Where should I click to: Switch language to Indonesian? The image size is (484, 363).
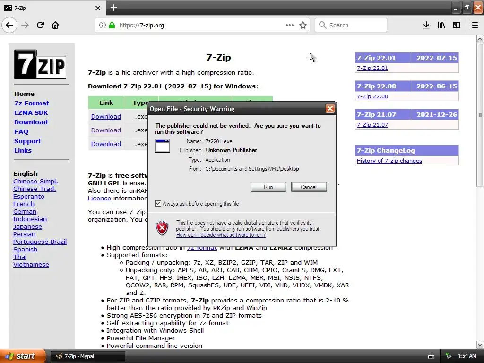tap(30, 219)
